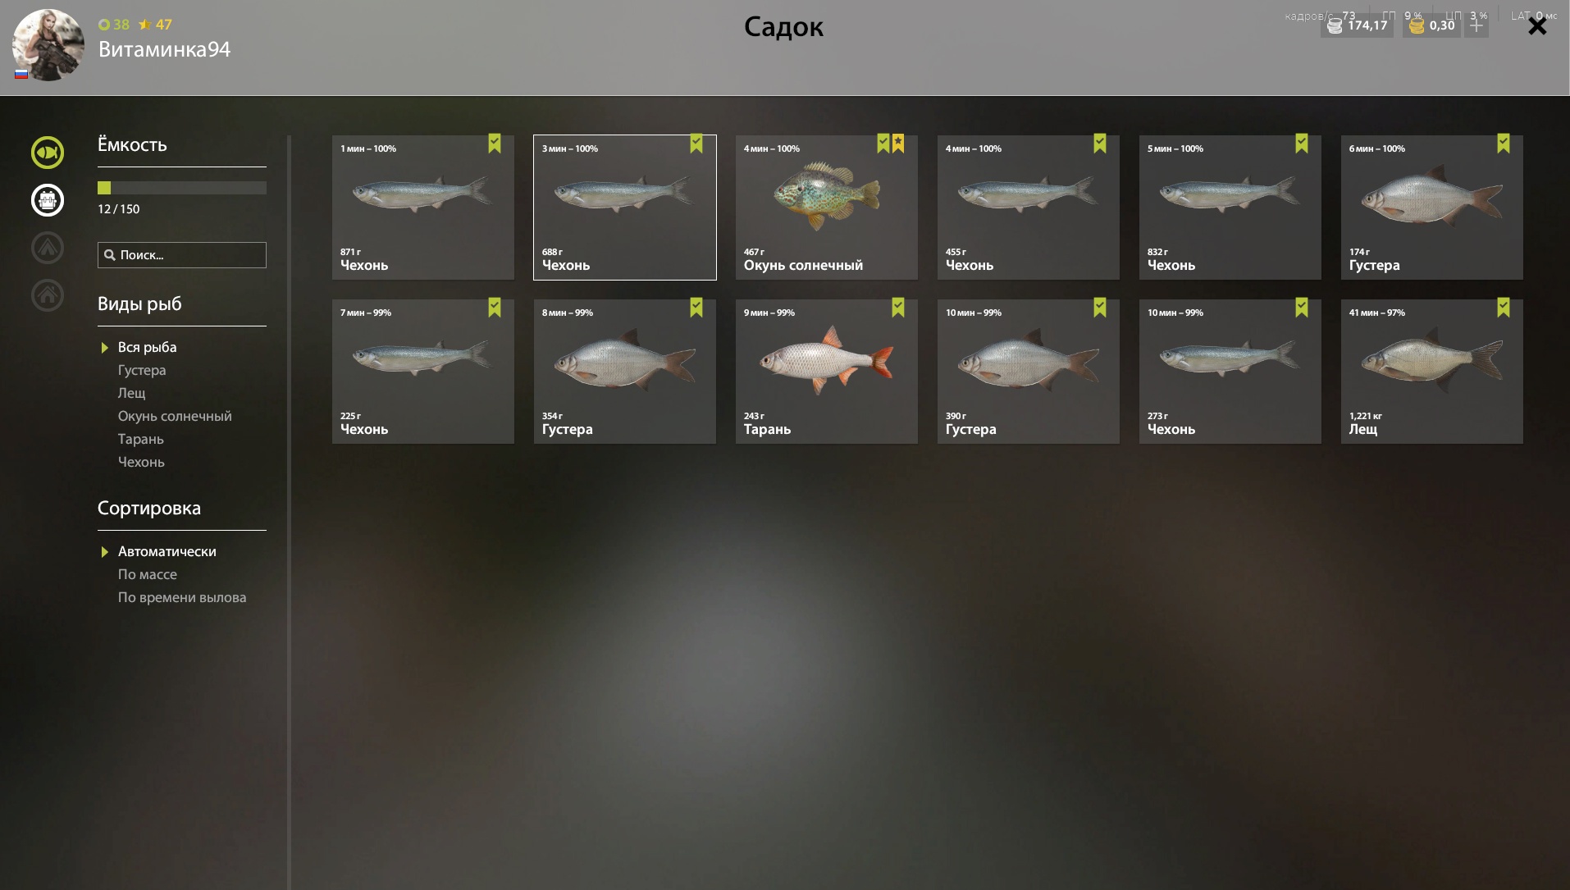Click the Ёмкость capacity progress bar

(182, 188)
